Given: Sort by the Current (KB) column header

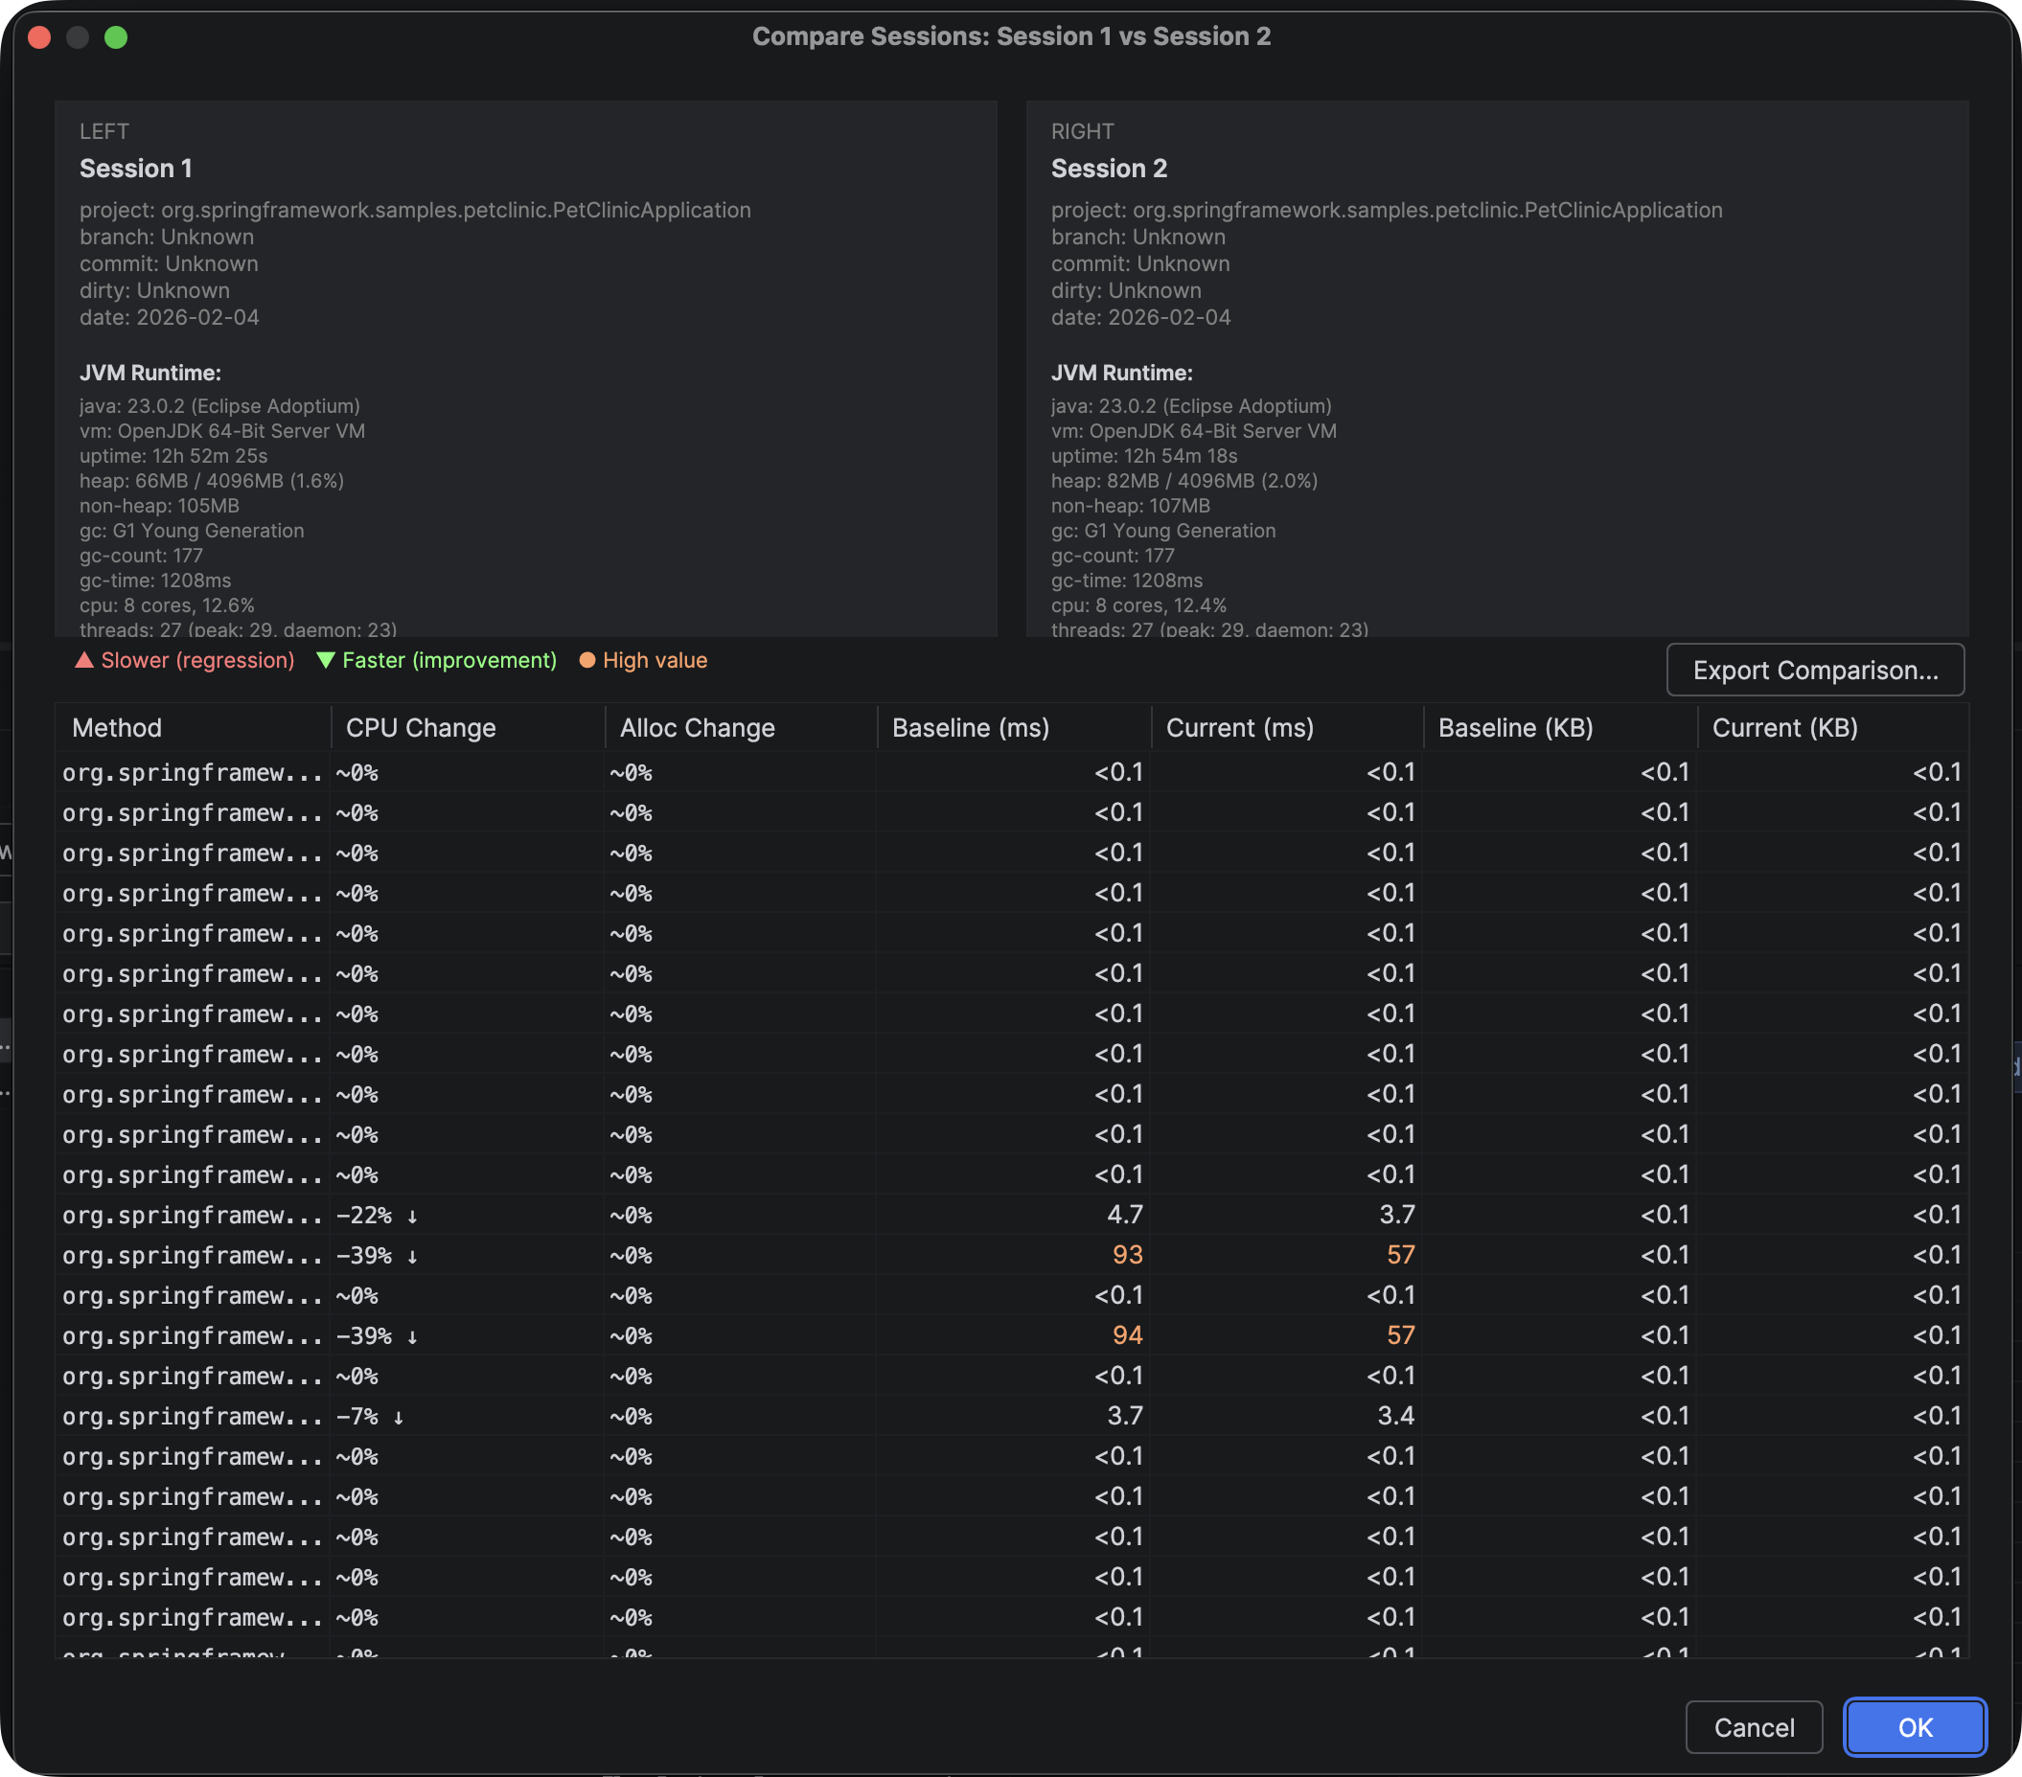Looking at the screenshot, I should click(1784, 727).
